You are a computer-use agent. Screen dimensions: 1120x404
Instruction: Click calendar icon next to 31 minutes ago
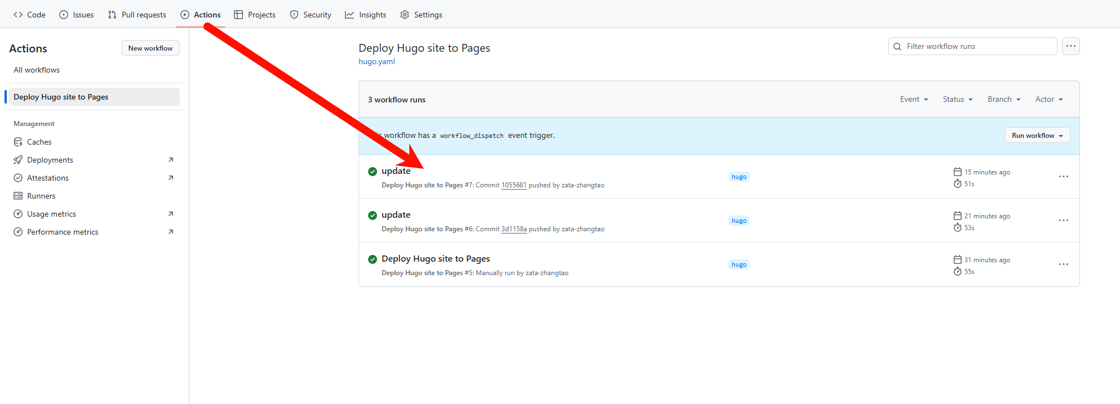coord(957,259)
